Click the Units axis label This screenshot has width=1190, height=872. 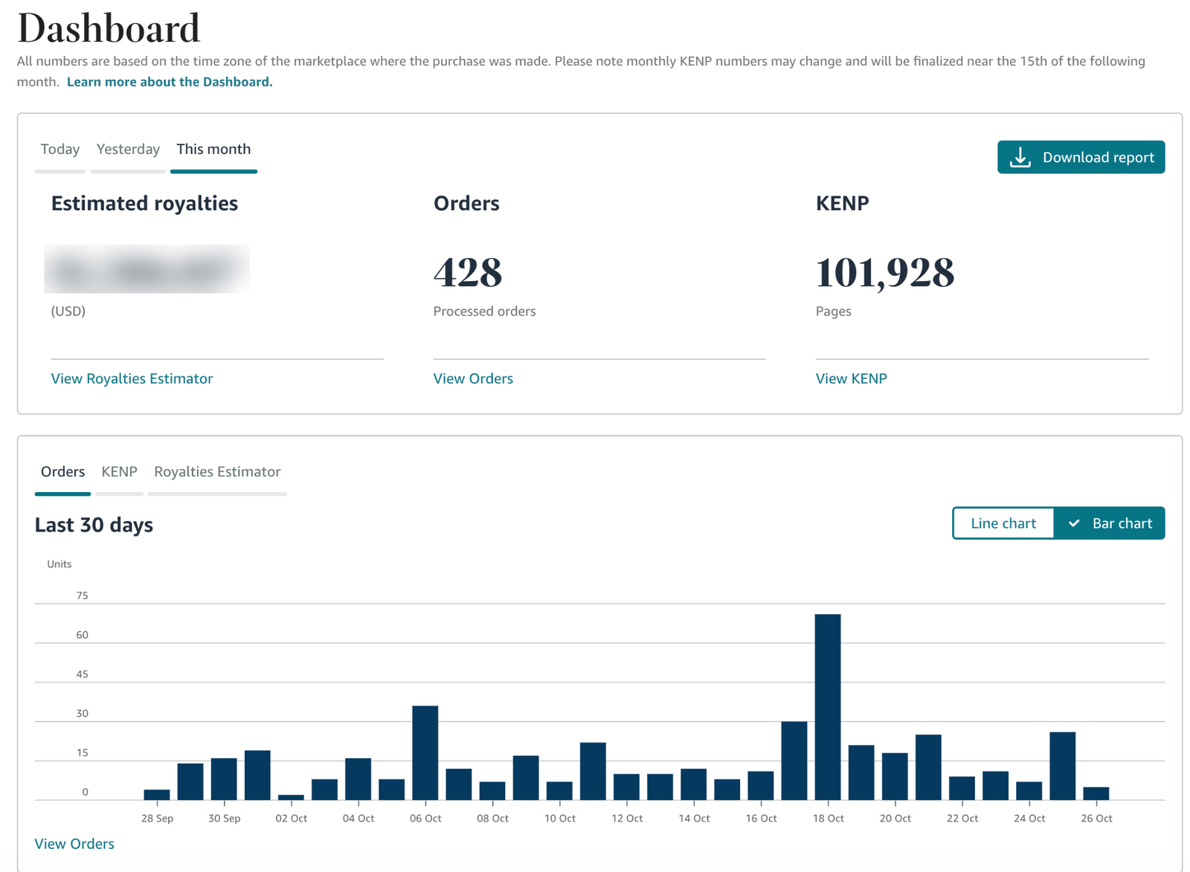[59, 564]
